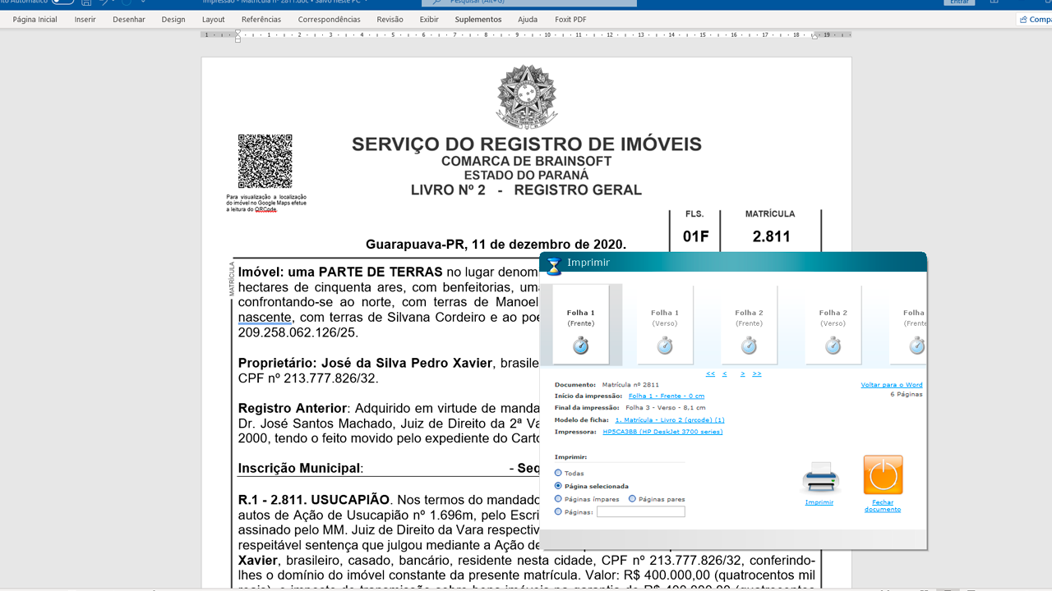1052x591 pixels.
Task: Open the Layout ribbon tab
Action: tap(213, 19)
